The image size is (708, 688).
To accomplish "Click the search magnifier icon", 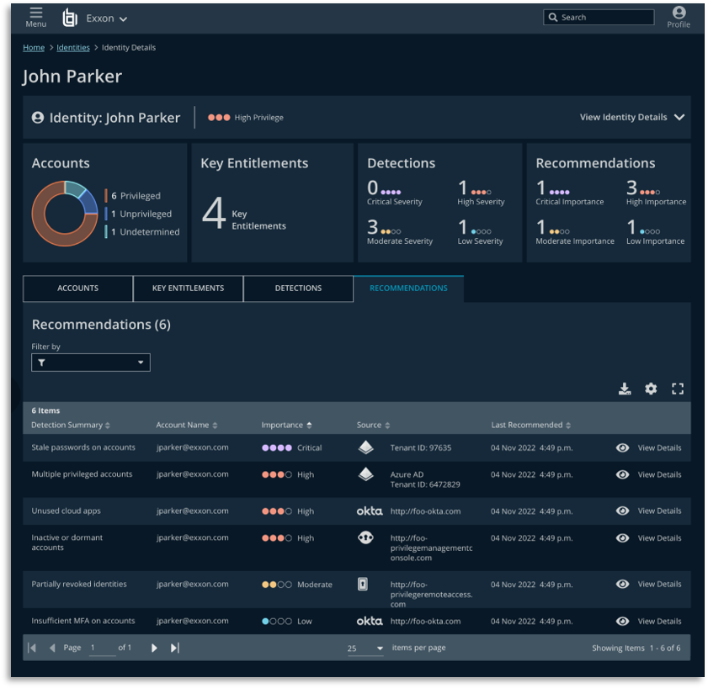I will point(553,17).
